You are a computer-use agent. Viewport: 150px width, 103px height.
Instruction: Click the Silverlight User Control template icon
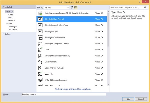tap(40, 19)
